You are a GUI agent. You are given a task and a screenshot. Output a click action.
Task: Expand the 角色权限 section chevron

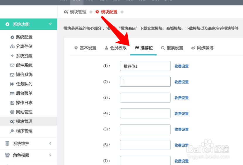(50, 155)
